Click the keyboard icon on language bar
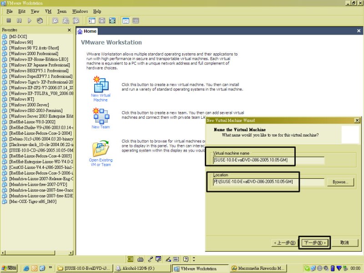This screenshot has height=273, width=364. pos(140,259)
